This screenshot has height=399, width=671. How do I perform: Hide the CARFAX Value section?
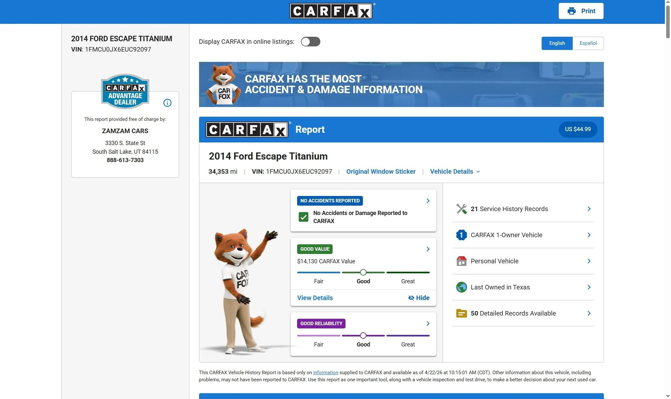419,298
